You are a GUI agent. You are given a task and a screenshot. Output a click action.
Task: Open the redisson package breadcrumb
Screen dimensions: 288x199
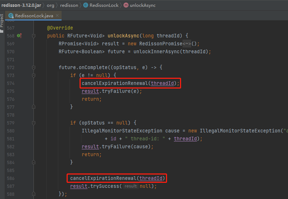coord(69,5)
